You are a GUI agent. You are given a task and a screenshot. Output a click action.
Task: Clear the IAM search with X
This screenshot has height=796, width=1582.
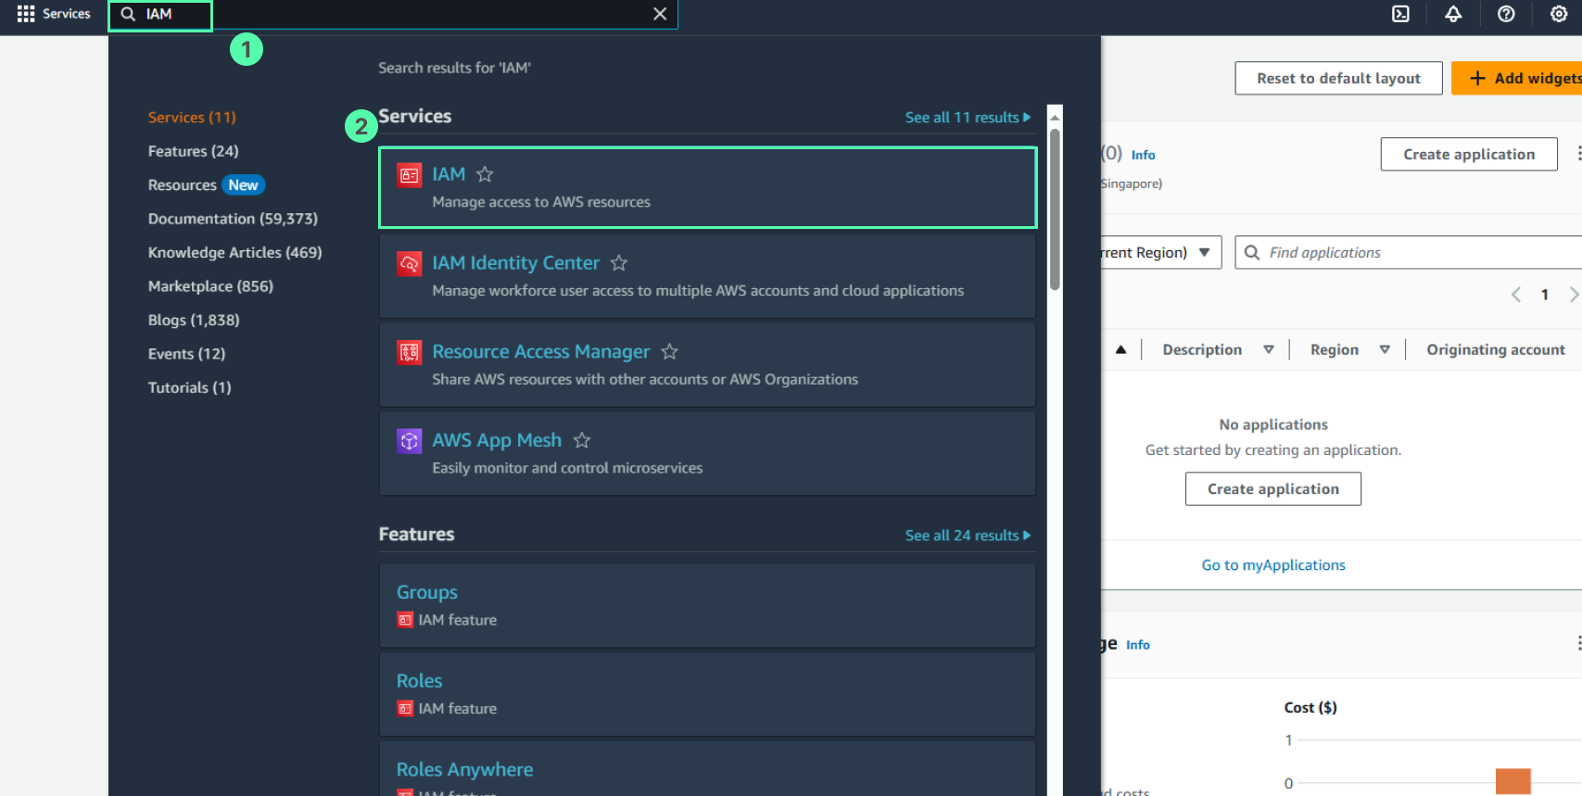(660, 14)
